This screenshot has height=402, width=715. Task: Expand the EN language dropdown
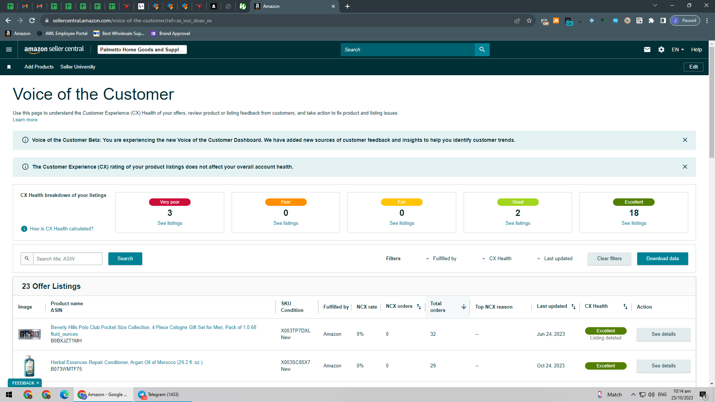pos(678,50)
